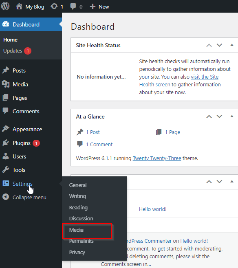Open the Comments menu label

(x=26, y=112)
